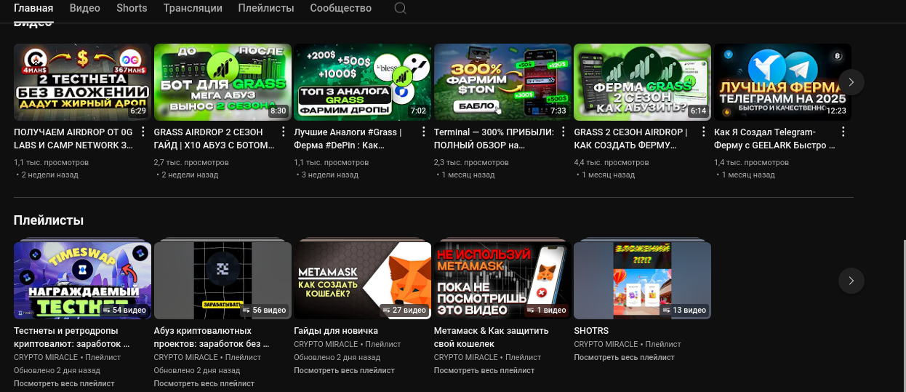Open three-dot menu for Terminal 300% ПРИБЫЛИ video

(563, 132)
